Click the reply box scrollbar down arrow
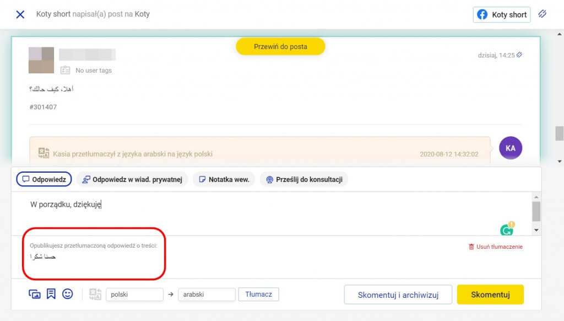 [536, 230]
